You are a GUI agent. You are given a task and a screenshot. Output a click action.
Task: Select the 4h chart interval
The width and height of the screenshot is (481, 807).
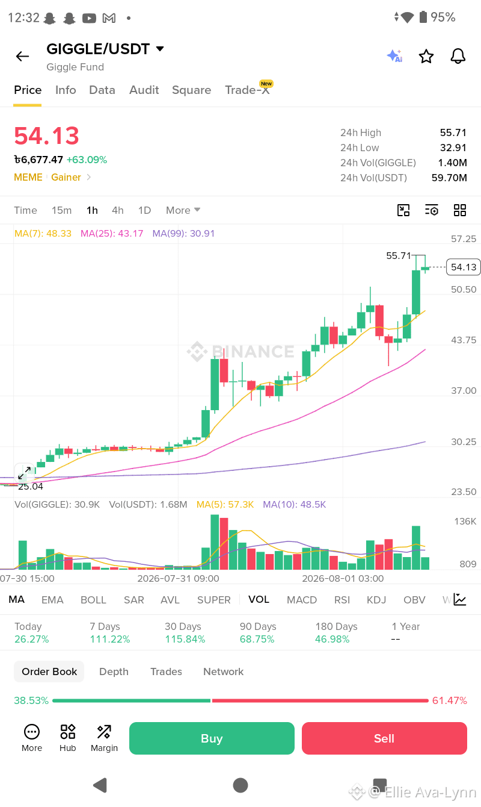[118, 210]
